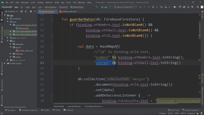Expand the values folder

pyautogui.click(x=11, y=57)
